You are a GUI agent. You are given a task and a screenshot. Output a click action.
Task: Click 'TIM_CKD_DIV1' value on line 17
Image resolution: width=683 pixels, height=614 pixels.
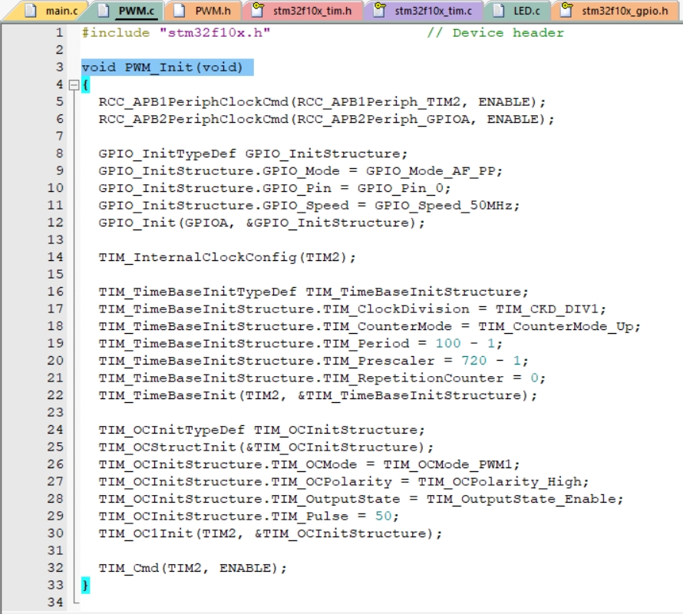click(546, 309)
